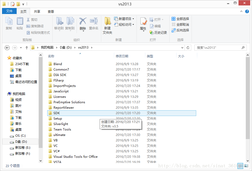This screenshot has height=171, width=252.
Task: Select the VC# folder
Action: [x=122, y=151]
